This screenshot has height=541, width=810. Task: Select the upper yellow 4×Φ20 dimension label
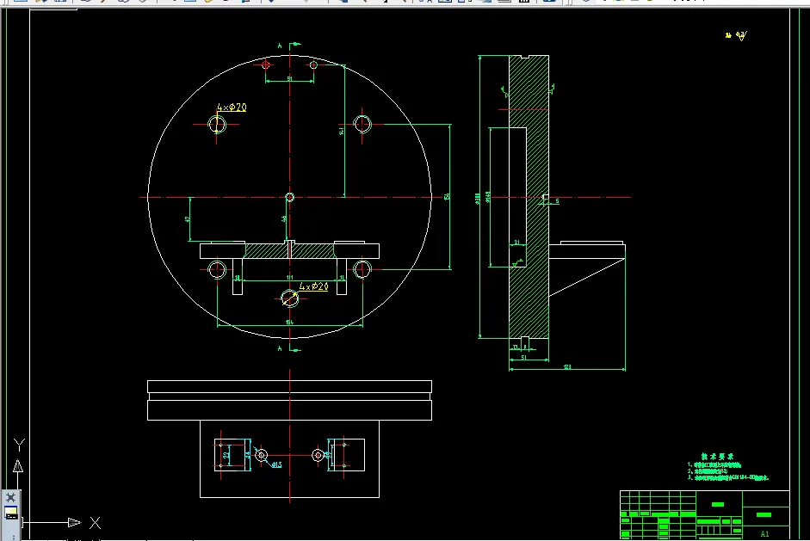(232, 107)
